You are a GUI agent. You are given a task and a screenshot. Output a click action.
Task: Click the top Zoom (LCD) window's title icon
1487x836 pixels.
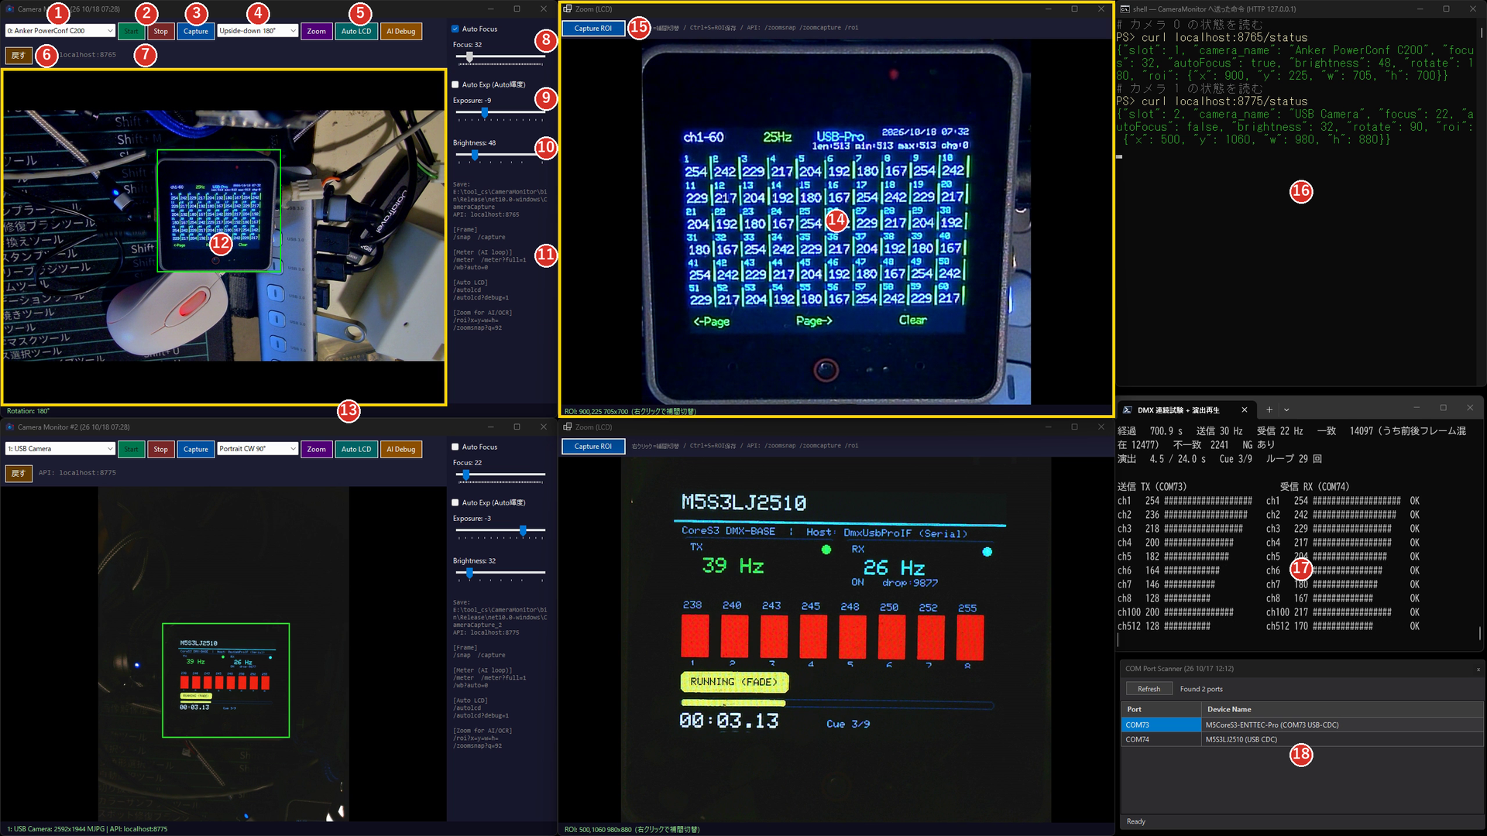coord(568,9)
